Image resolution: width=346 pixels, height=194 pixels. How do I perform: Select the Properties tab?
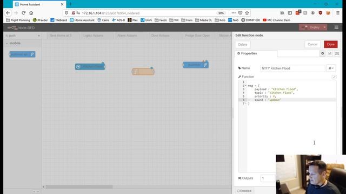pyautogui.click(x=256, y=53)
